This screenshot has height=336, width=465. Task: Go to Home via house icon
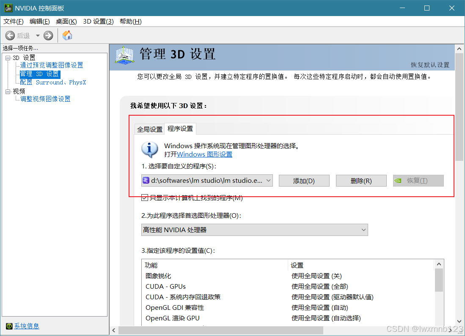(67, 35)
